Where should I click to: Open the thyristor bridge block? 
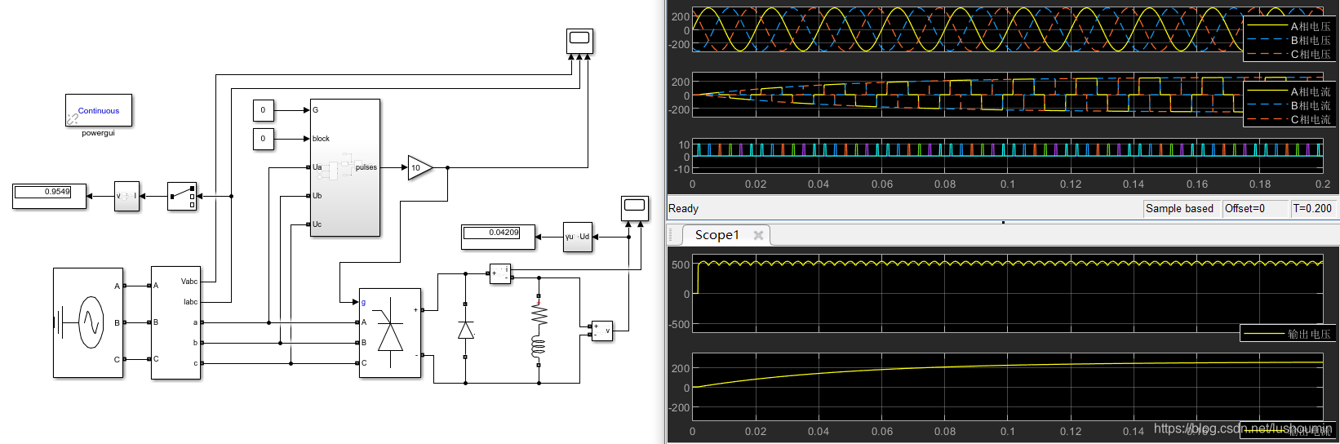click(390, 332)
